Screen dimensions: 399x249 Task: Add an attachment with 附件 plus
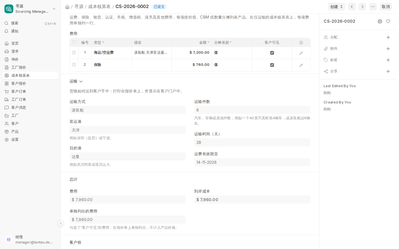click(388, 49)
